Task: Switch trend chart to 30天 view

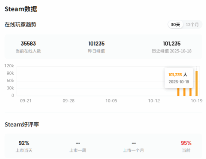Action: point(175,25)
